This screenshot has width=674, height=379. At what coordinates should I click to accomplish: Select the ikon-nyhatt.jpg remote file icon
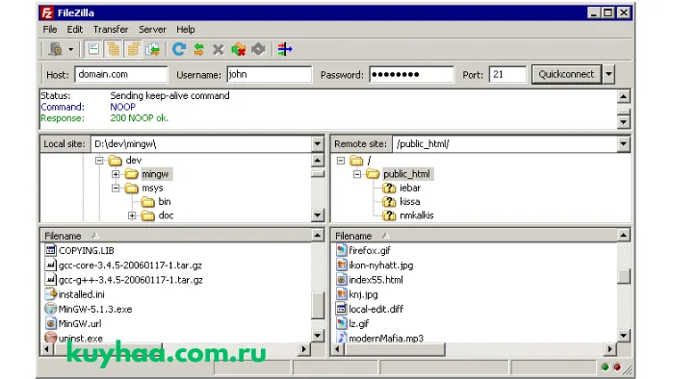[342, 265]
